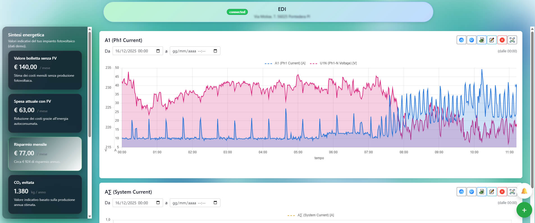This screenshot has height=223, width=535.
Task: Move the A1 (Ph1 Current) chart down
Action: pos(472,40)
